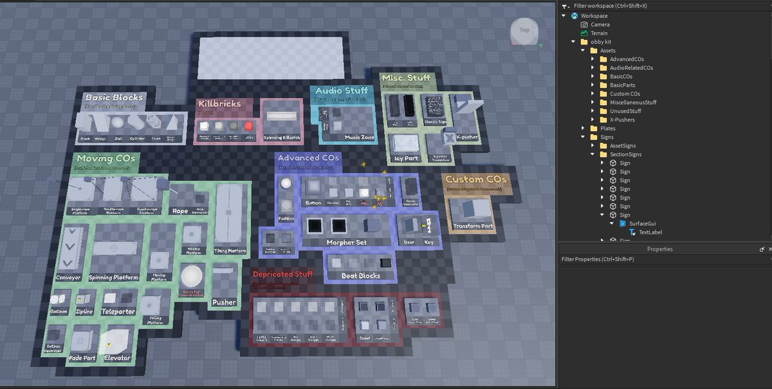Click the SectionSigns folder icon
This screenshot has width=772, height=389.
pyautogui.click(x=603, y=154)
